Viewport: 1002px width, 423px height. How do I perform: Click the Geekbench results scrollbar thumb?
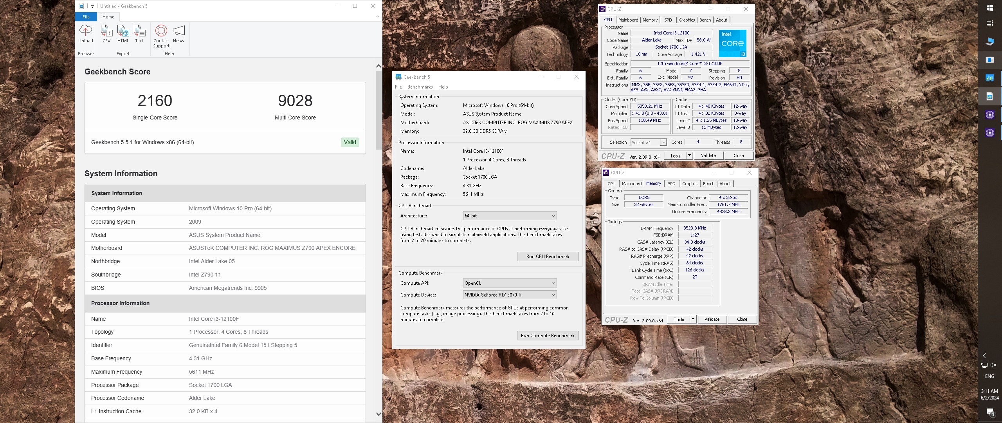point(378,110)
